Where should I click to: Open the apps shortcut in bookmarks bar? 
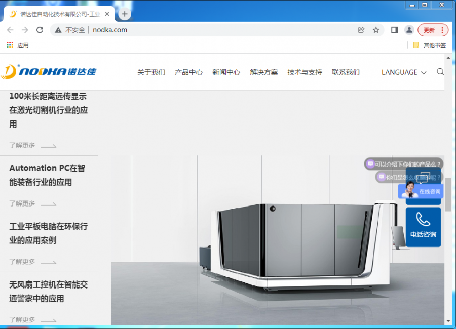point(17,45)
